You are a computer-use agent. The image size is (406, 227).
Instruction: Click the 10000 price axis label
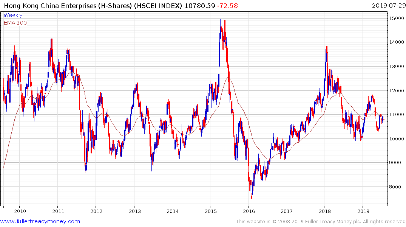point(397,138)
